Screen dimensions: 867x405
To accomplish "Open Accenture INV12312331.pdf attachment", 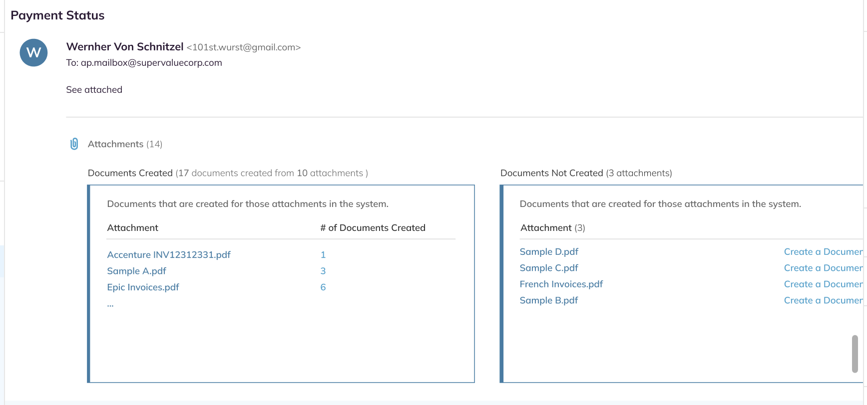I will point(169,255).
